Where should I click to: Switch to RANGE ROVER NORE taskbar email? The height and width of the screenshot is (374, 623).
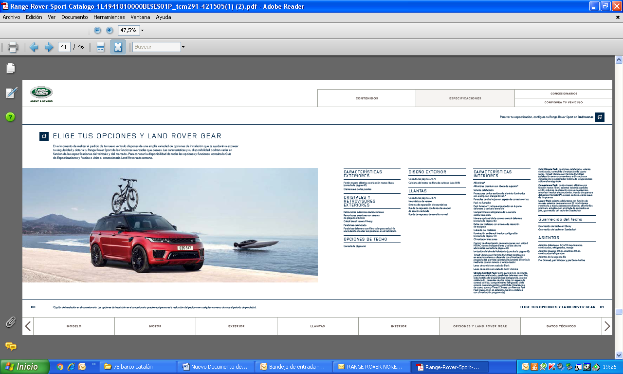[x=371, y=367]
